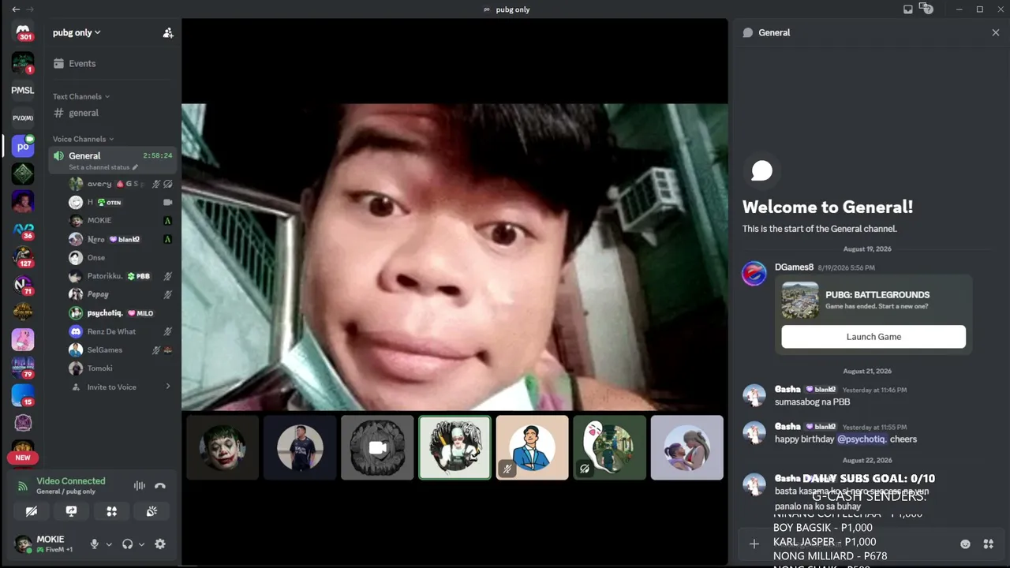Open the server icon with 15 badge

point(23,395)
